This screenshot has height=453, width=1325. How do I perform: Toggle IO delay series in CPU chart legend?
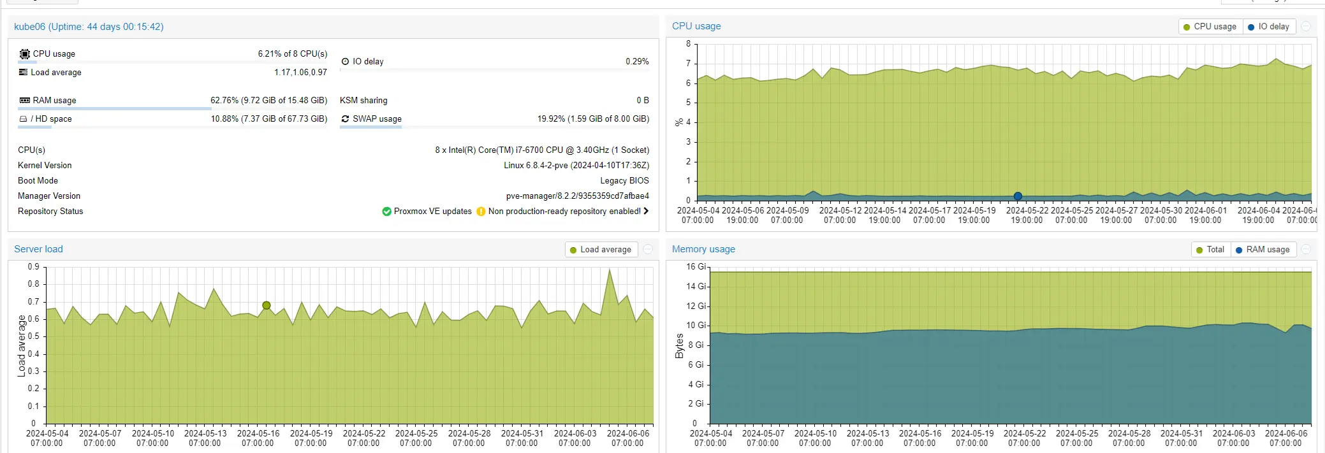tap(1269, 27)
